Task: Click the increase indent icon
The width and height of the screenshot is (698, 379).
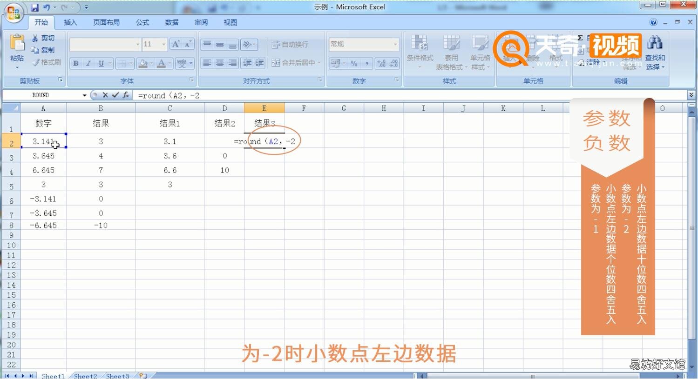Action: point(259,63)
